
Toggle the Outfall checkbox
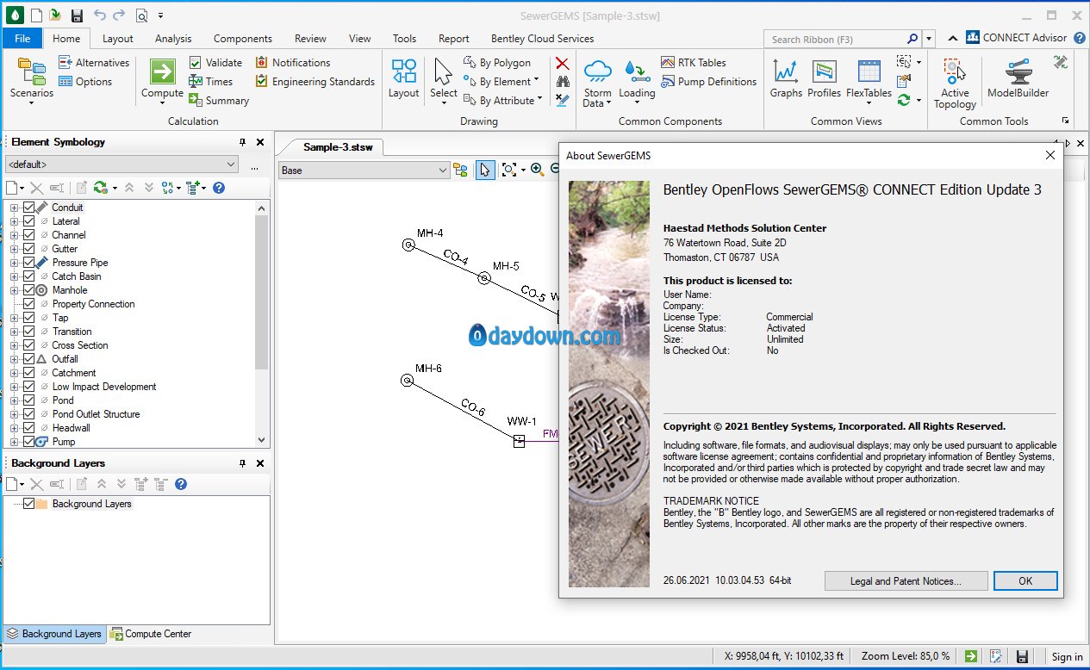(28, 359)
